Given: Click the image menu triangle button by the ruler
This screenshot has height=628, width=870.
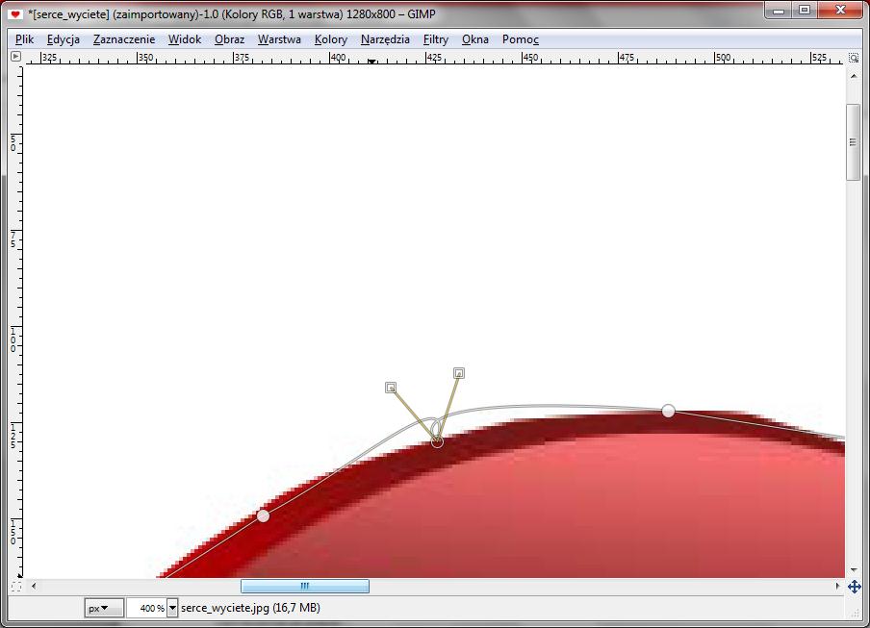Looking at the screenshot, I should point(16,57).
